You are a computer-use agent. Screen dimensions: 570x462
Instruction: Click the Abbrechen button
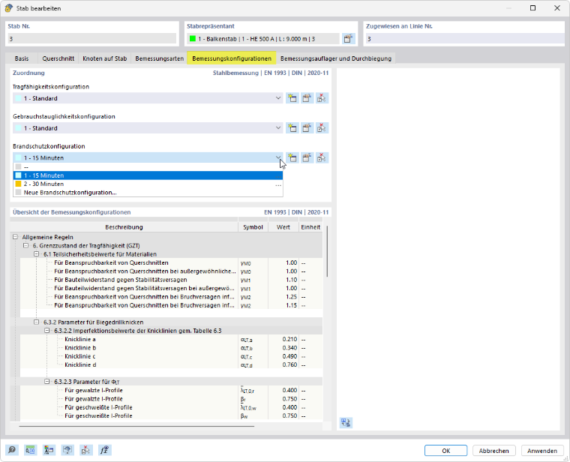pyautogui.click(x=493, y=451)
